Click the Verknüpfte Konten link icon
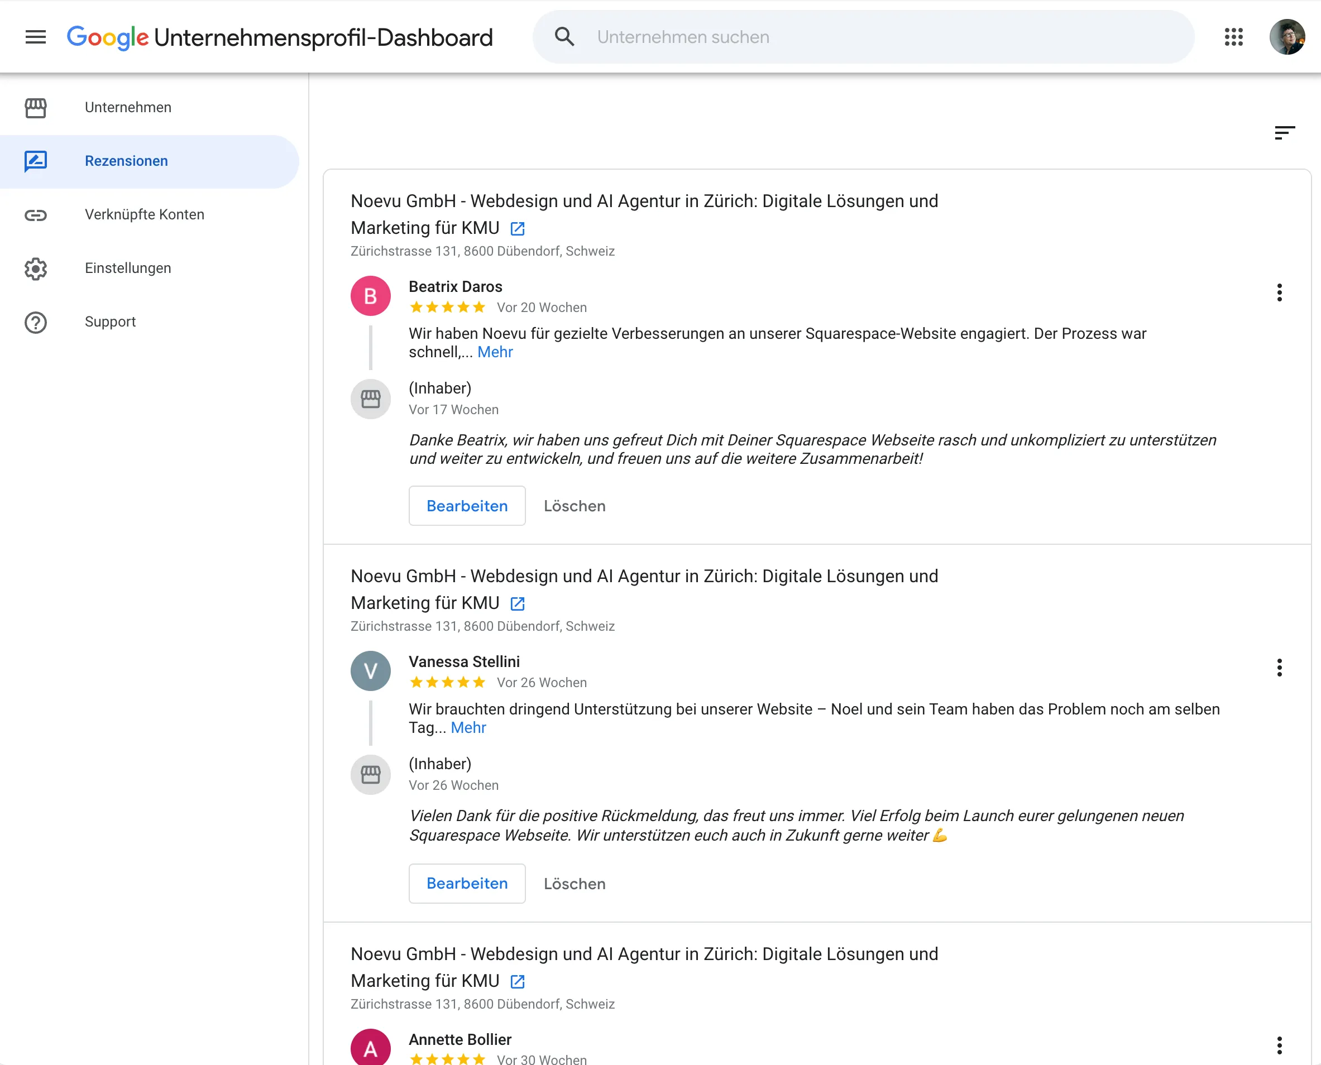The image size is (1321, 1065). click(36, 215)
